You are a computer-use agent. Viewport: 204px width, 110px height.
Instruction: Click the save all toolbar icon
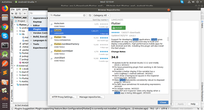(16, 13)
